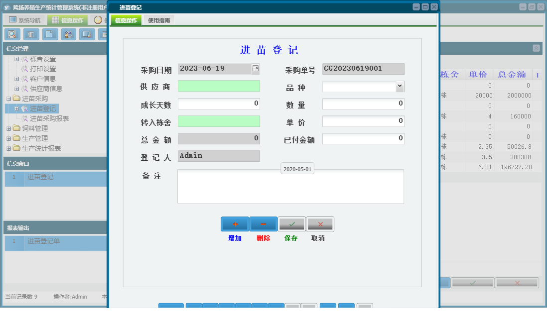Click the user-and-computer toolbar icon
The width and height of the screenshot is (547, 326).
[x=68, y=34]
